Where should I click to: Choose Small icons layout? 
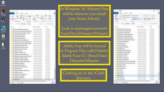[135, 17]
